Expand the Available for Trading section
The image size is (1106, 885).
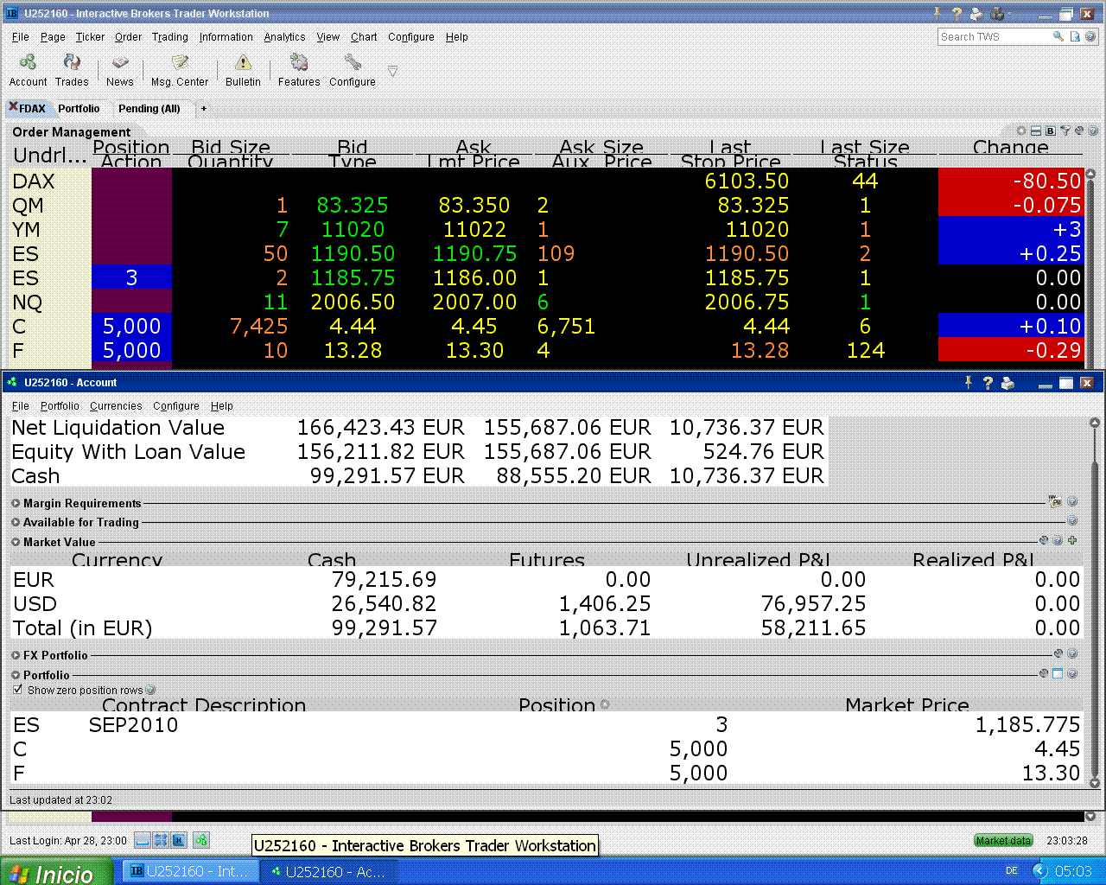[x=16, y=522]
